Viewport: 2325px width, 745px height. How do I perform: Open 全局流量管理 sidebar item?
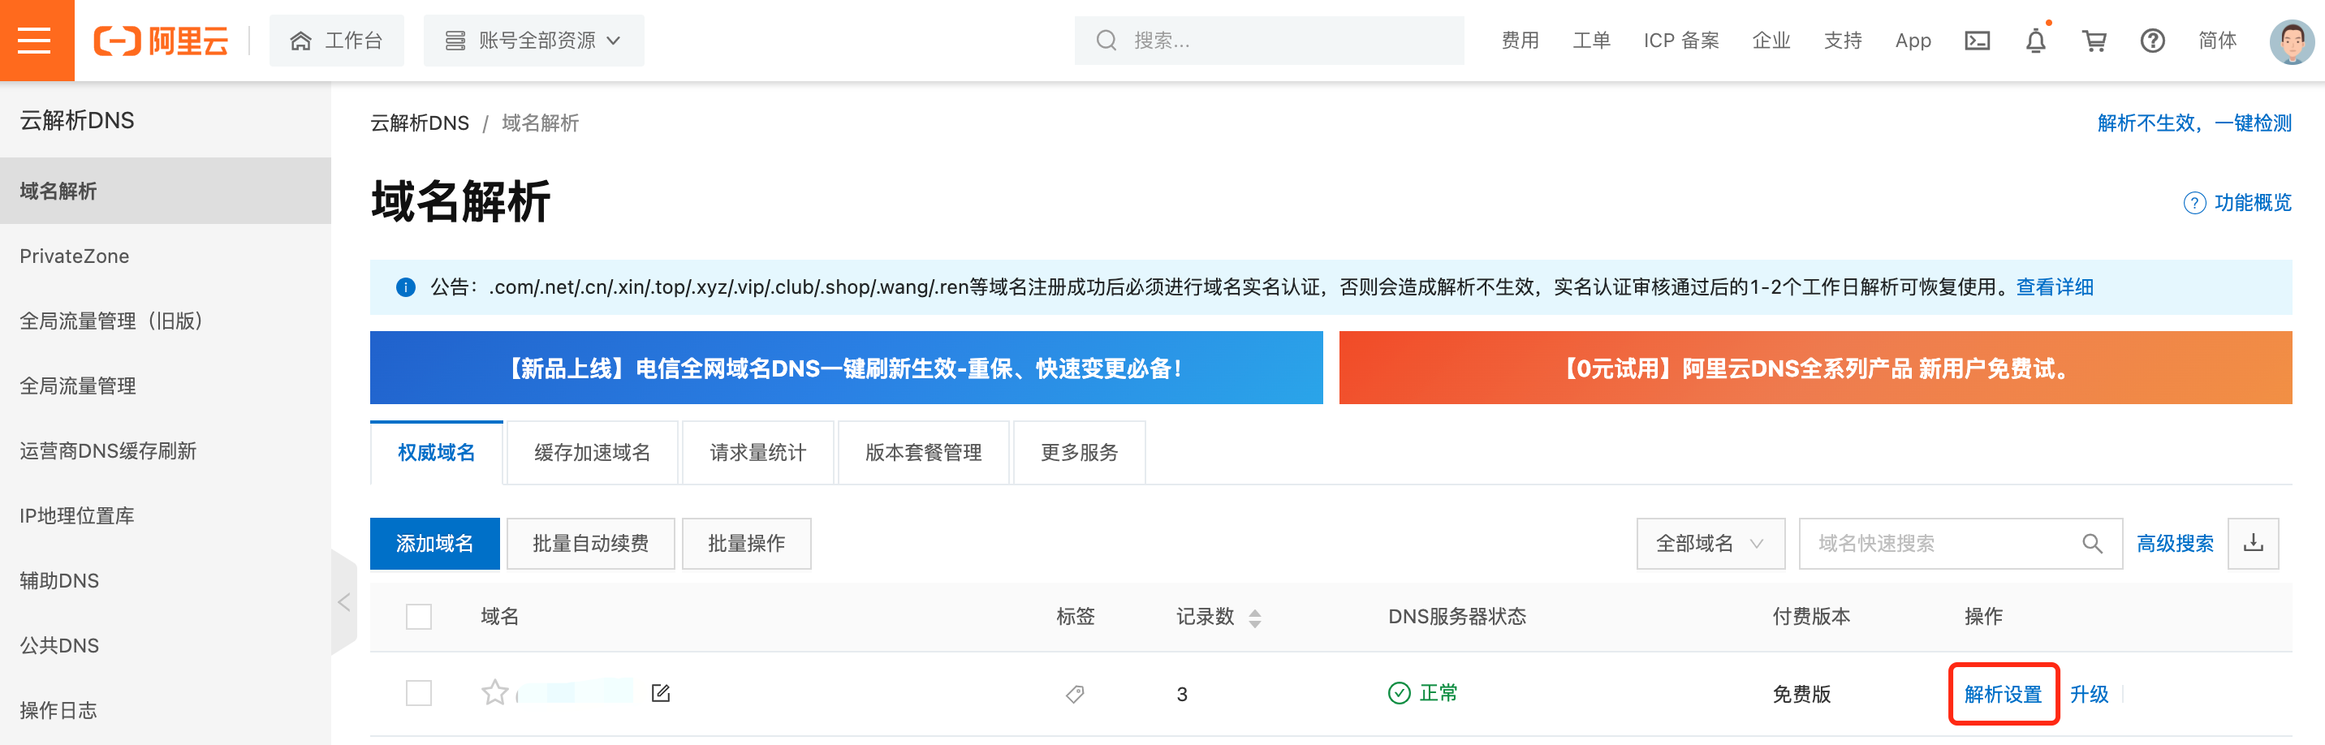[165, 386]
